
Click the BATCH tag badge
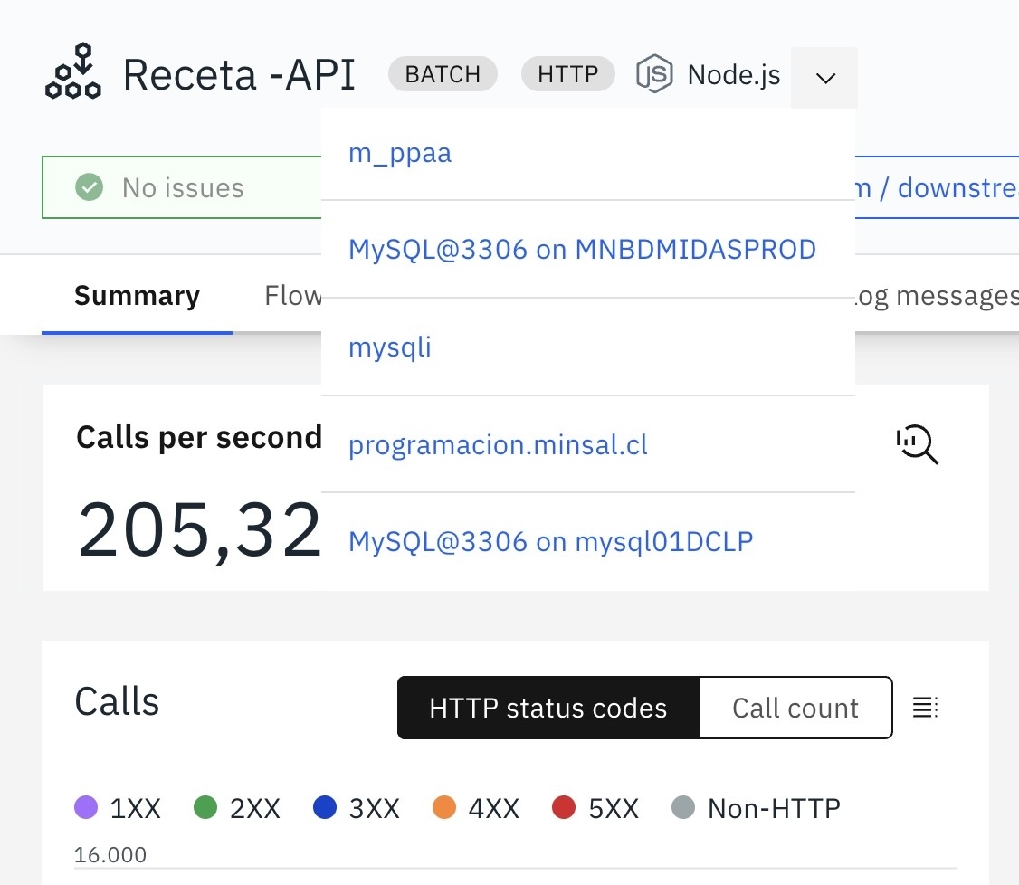coord(443,75)
